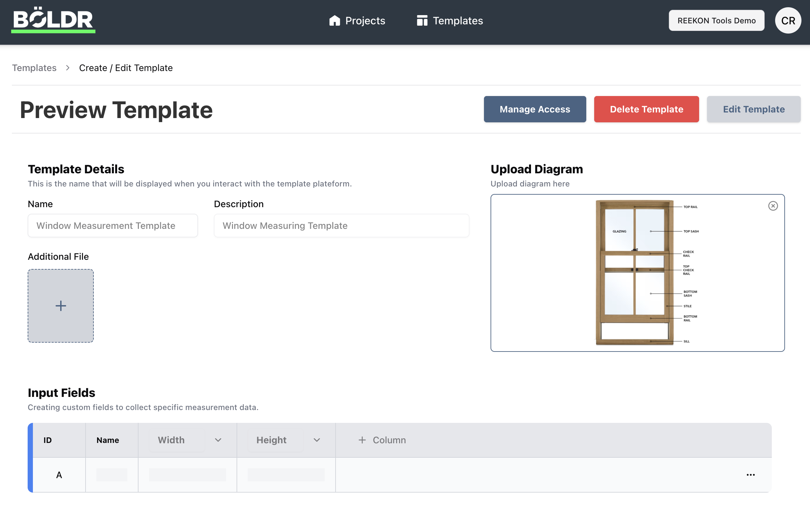Image resolution: width=810 pixels, height=511 pixels.
Task: Click the Edit Template button
Action: 753,109
